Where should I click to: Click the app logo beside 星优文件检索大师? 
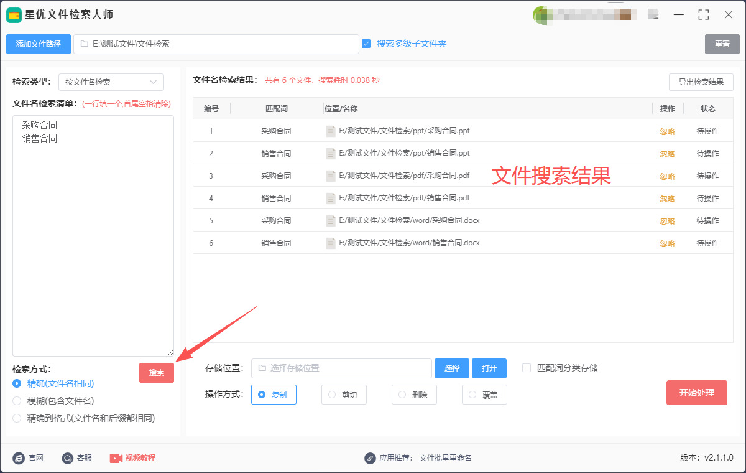[x=14, y=15]
